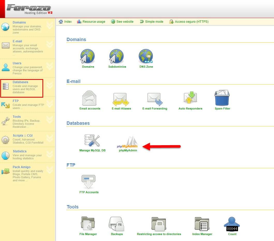Open the FTP Accounts icon
Viewport: 274px width, 241px height.
click(x=88, y=182)
